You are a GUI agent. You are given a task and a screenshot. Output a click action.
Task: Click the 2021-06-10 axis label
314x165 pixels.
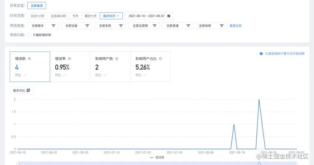18,152
